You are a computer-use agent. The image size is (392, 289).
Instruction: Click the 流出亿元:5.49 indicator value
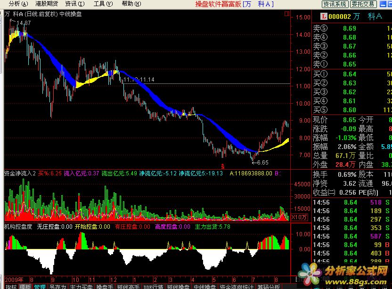point(119,173)
